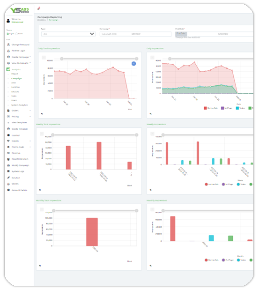Toggle Banner Ads series in Daily Impressions legend
The image size is (259, 290).
tap(211, 108)
